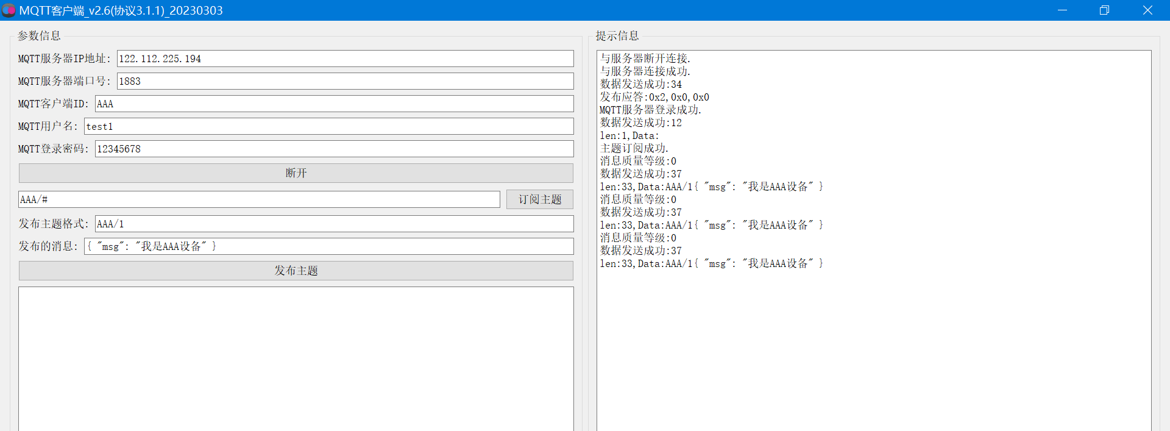Click the log line 发布应答:0x2,0x0,0x0
1170x431 pixels.
pos(654,97)
